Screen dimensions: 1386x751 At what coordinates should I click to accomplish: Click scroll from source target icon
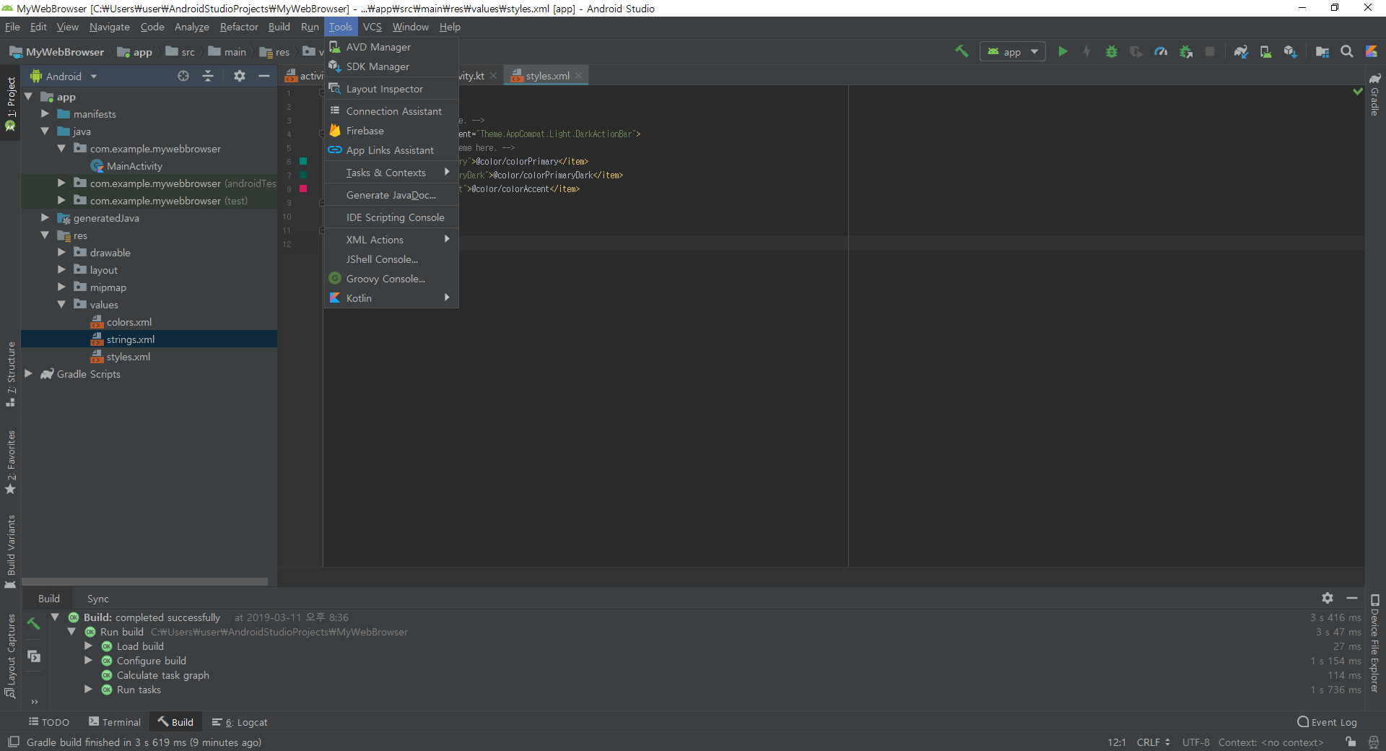183,76
